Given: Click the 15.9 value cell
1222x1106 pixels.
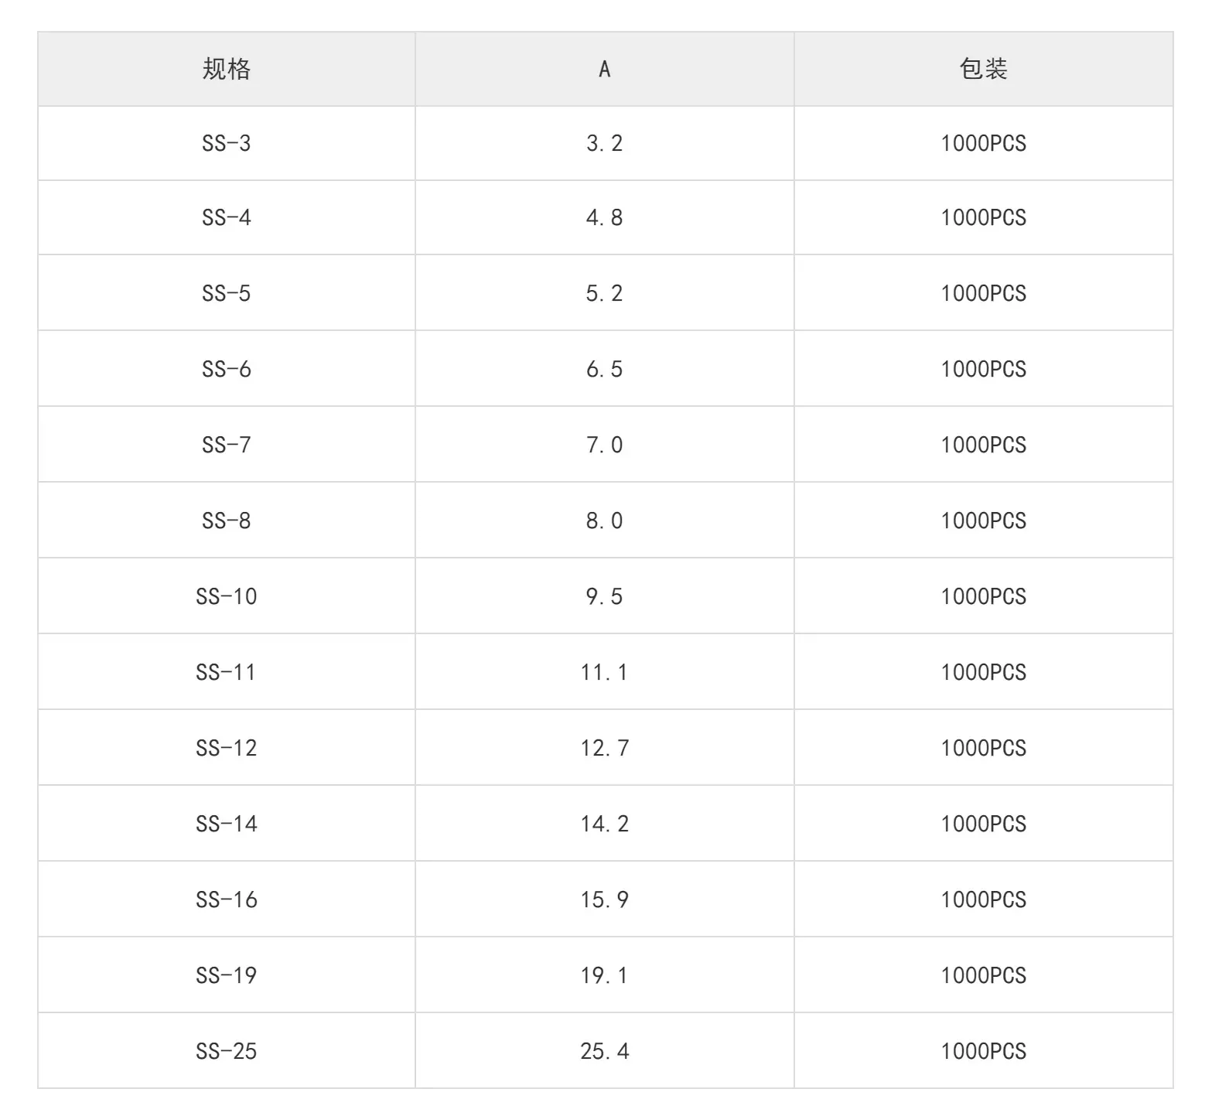Looking at the screenshot, I should pyautogui.click(x=605, y=899).
